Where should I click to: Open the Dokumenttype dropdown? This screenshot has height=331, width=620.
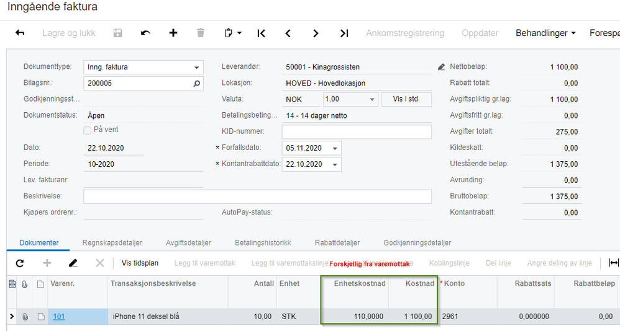[197, 67]
